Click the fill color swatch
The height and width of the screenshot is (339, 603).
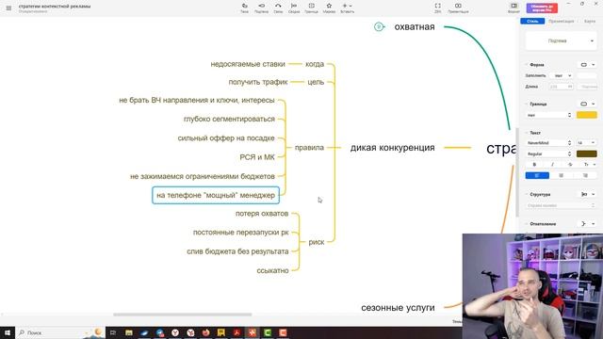coord(587,75)
